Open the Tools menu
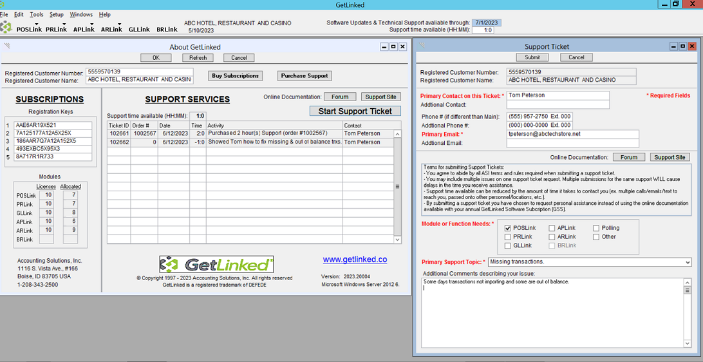 coord(36,14)
